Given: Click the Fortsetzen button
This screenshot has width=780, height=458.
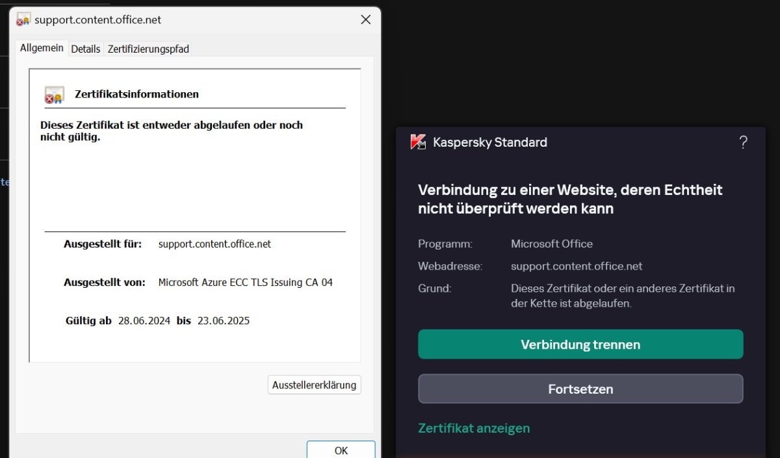Looking at the screenshot, I should [x=580, y=389].
